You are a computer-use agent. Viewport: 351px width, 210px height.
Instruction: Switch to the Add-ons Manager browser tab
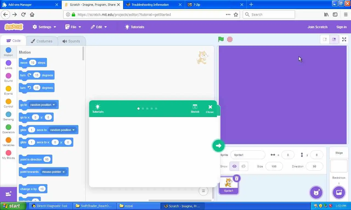[30, 5]
